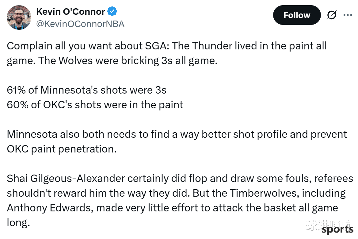Click the name 'Anthony Edwards' in the tweet
The width and height of the screenshot is (358, 239).
pos(50,208)
